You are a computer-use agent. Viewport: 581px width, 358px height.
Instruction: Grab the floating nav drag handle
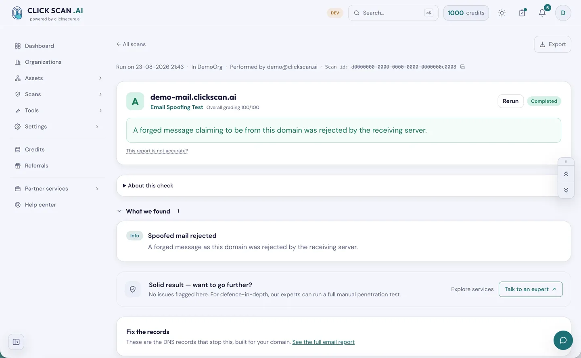[x=566, y=162]
